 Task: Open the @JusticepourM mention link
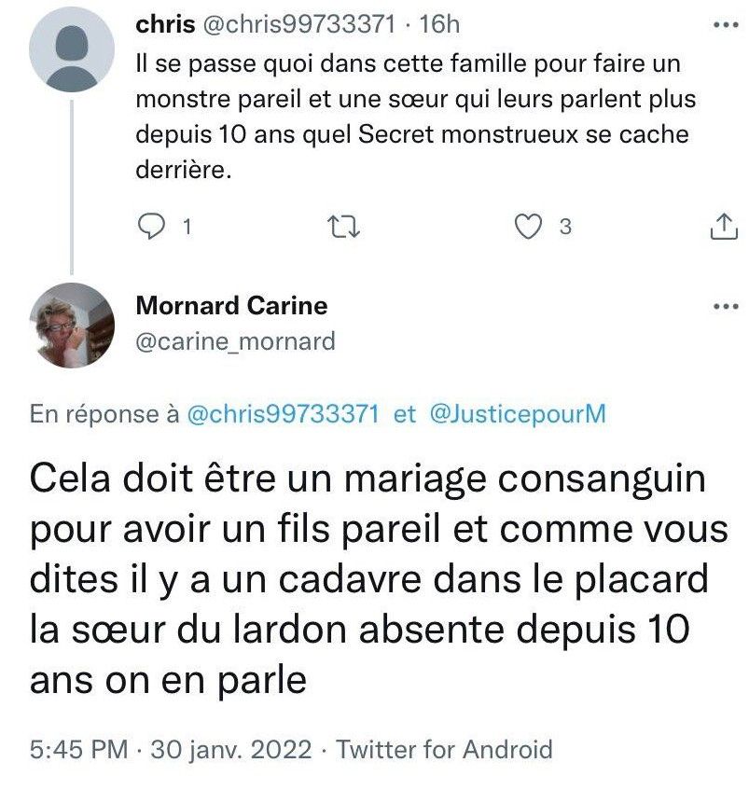tap(517, 414)
